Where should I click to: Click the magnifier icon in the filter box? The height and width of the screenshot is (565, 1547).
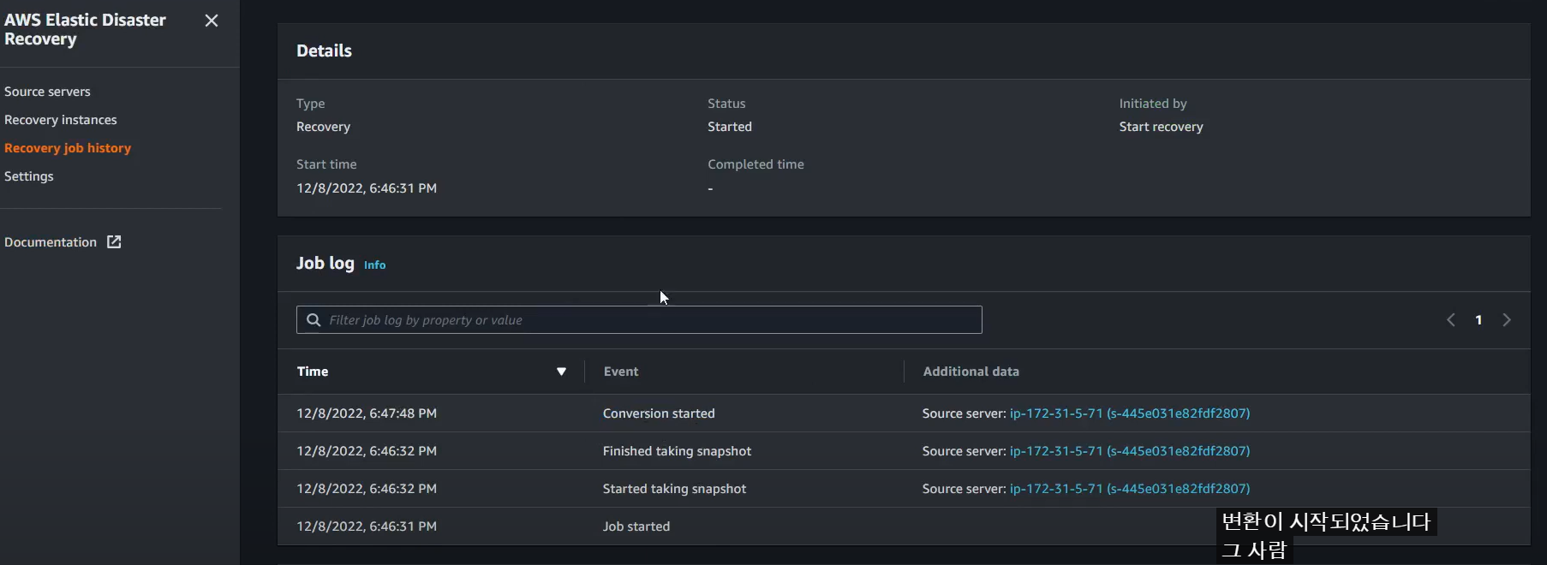[314, 320]
